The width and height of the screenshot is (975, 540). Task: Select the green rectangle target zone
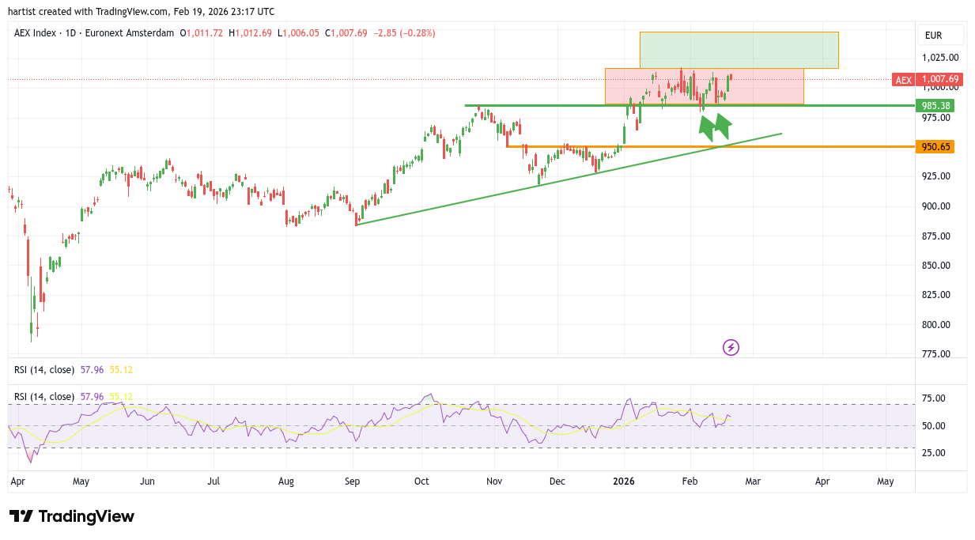(739, 50)
